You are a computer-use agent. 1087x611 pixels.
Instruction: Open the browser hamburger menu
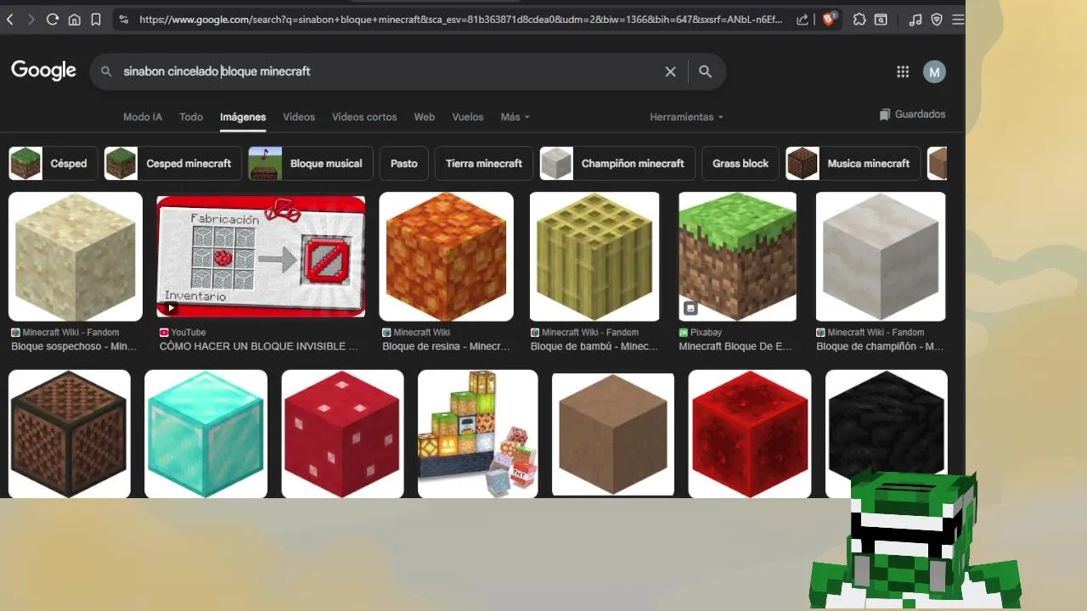click(958, 20)
